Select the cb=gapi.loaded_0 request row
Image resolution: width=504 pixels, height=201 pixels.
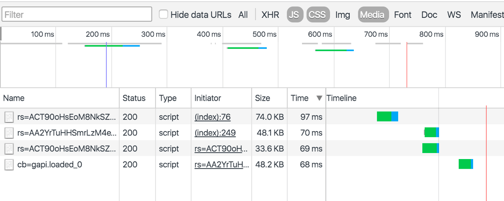point(50,165)
